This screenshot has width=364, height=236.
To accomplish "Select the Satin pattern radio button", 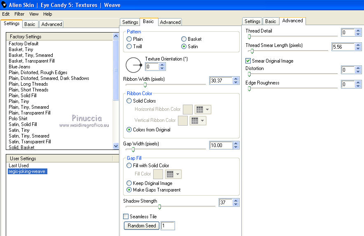I will pos(184,47).
